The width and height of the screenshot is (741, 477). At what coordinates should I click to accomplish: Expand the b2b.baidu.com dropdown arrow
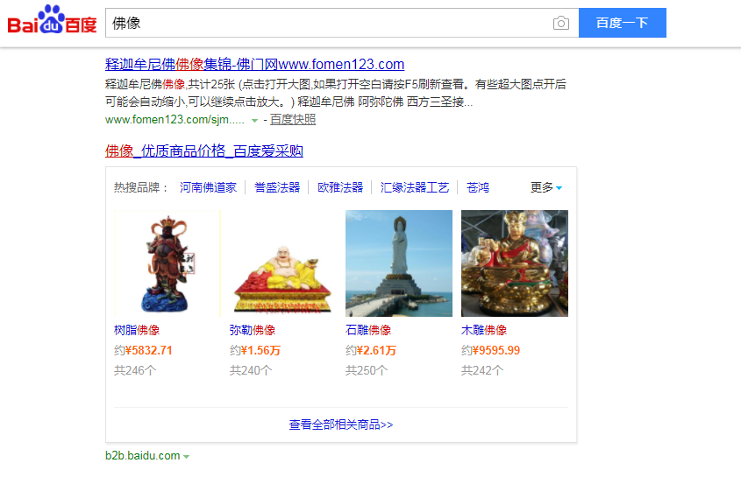tap(186, 457)
